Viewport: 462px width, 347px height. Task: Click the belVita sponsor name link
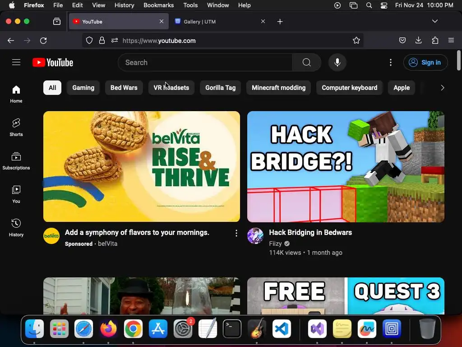coord(107,244)
